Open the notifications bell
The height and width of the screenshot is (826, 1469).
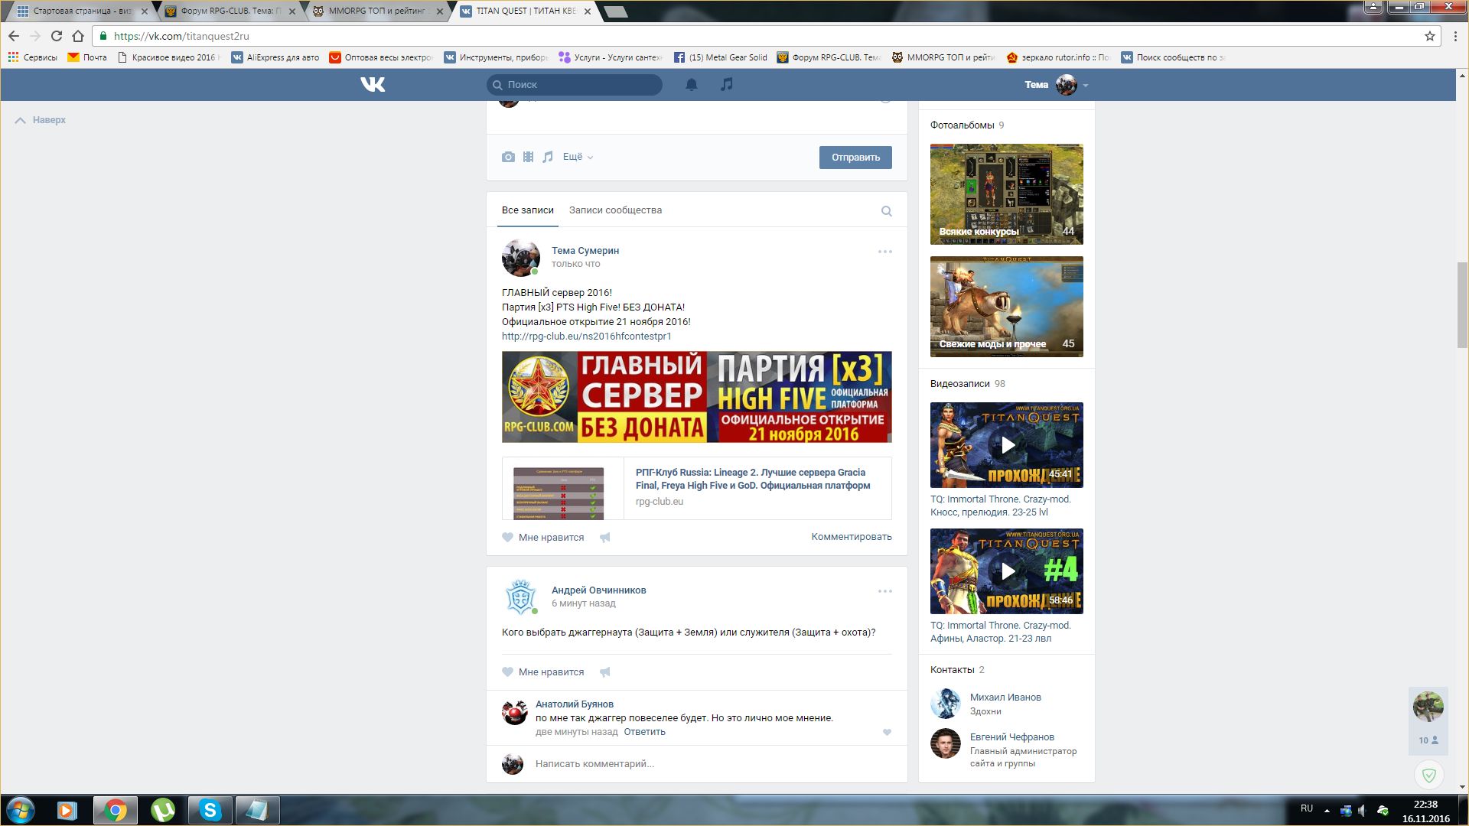691,85
